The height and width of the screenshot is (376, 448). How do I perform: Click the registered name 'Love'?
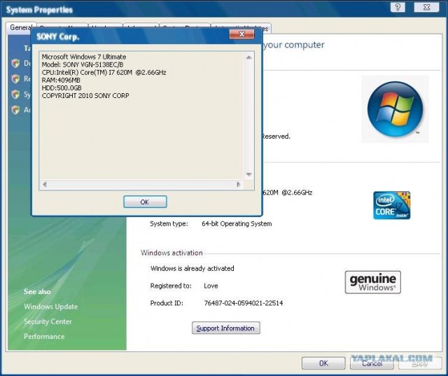click(211, 286)
